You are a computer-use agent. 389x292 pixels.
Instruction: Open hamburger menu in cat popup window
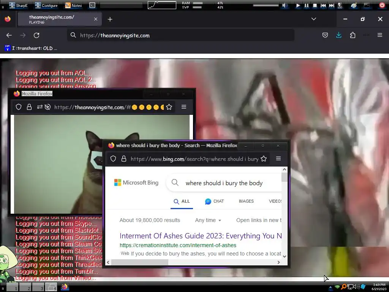coord(184,107)
